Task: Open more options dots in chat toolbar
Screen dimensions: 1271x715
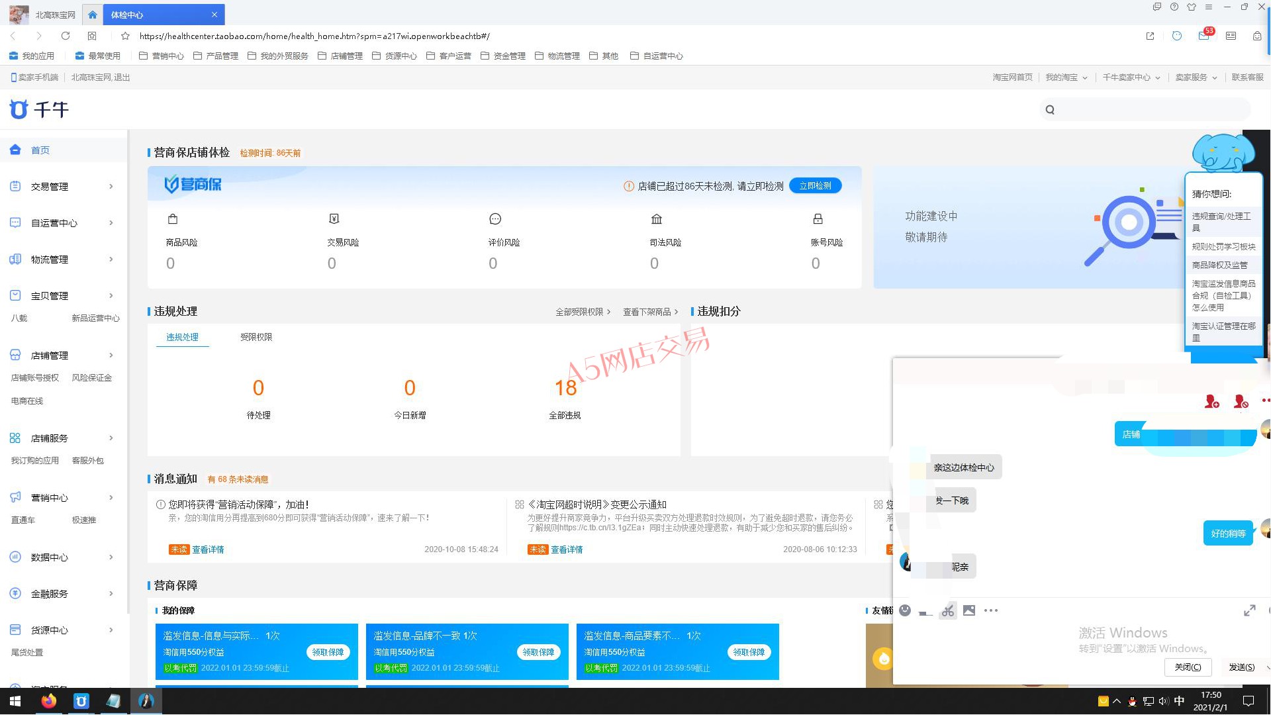Action: tap(991, 610)
